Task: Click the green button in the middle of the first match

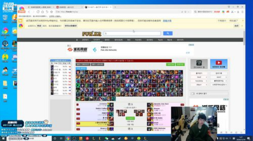Action: [x=130, y=118]
